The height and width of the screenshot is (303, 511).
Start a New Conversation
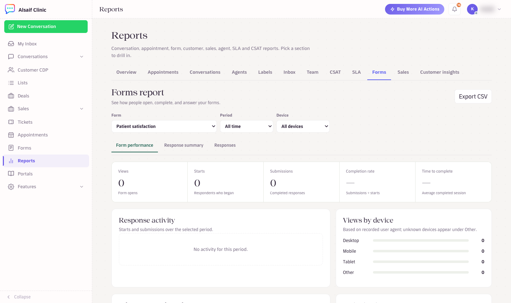coord(46,27)
